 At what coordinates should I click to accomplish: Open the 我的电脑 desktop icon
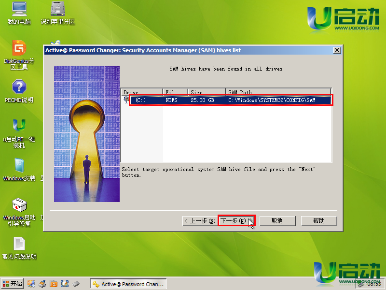(x=19, y=13)
